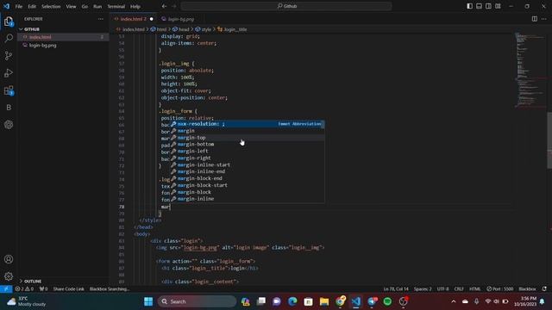Select login-bg.png in the Explorer tree
This screenshot has height=310, width=552.
point(63,46)
